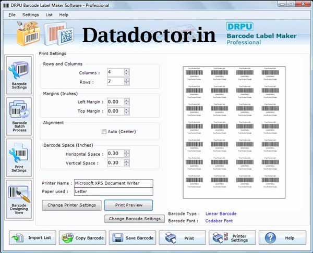
Task: Close the Barcode Label Maker window
Action: [303, 4]
